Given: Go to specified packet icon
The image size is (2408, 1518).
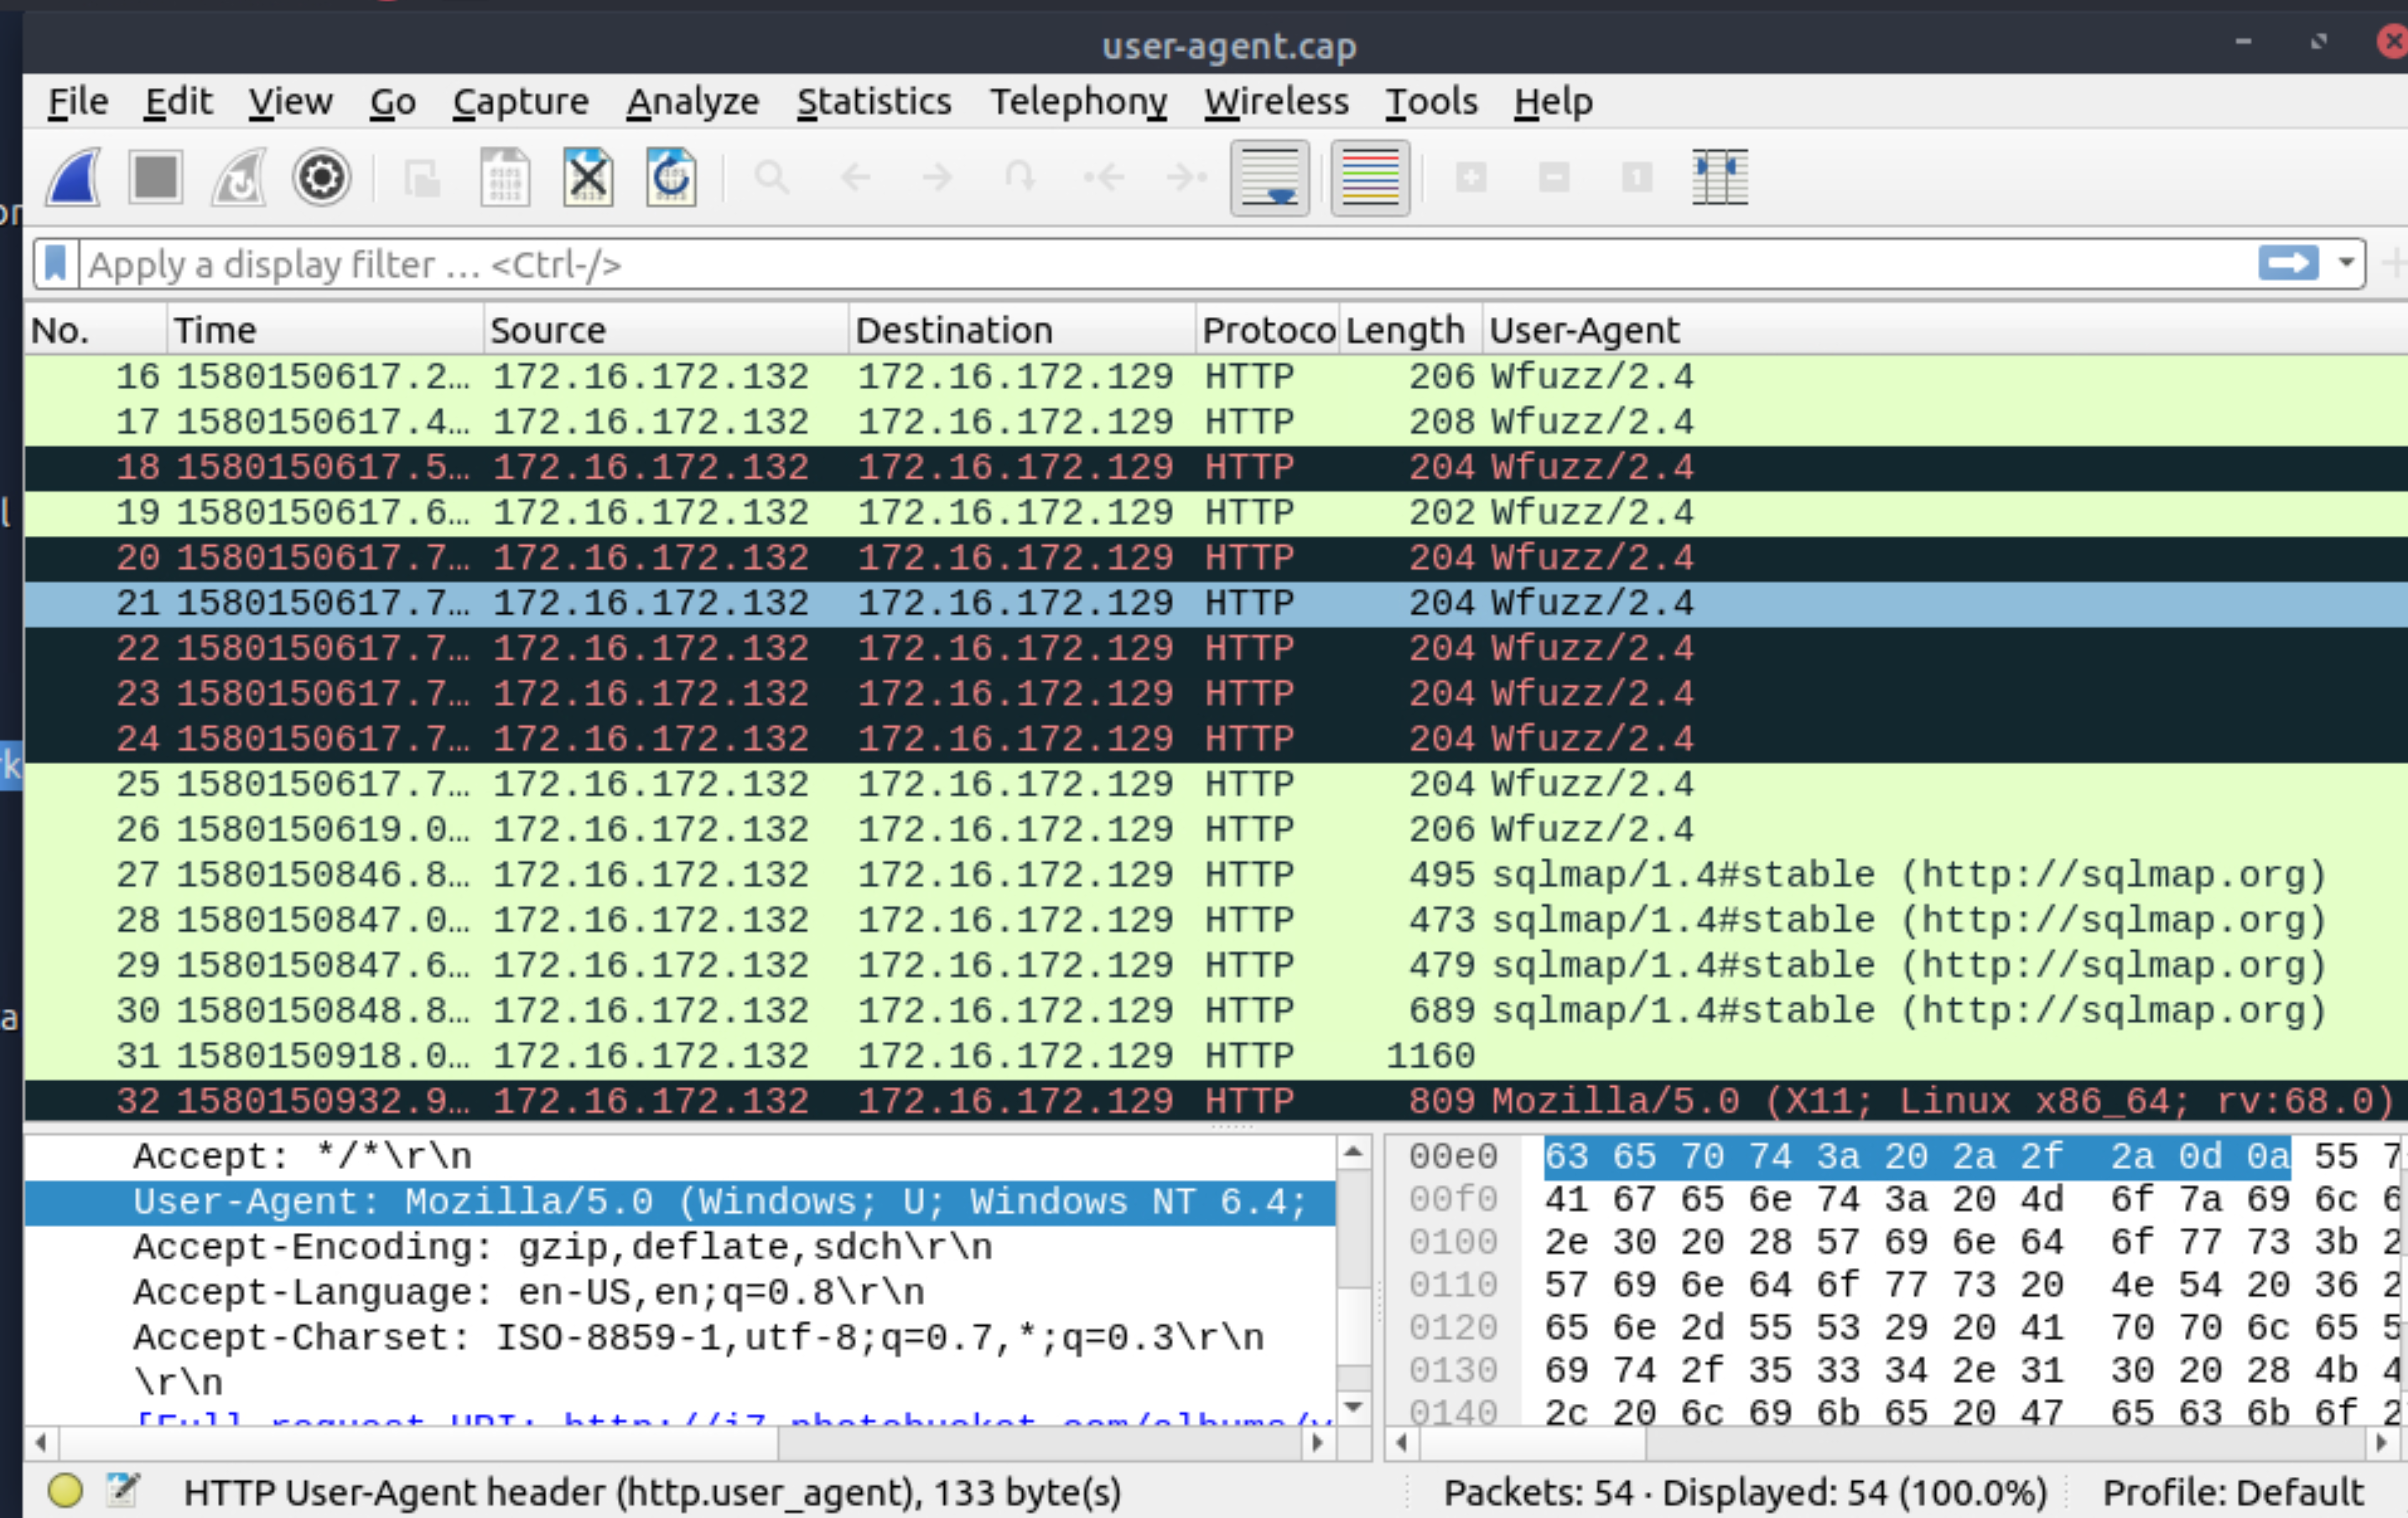Looking at the screenshot, I should [1020, 178].
